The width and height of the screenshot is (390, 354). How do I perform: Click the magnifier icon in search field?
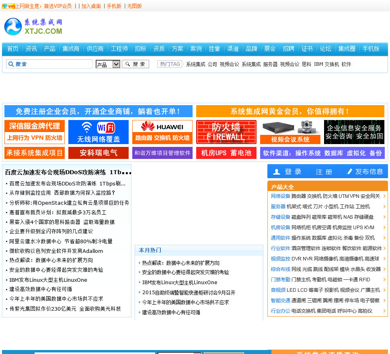[11, 64]
